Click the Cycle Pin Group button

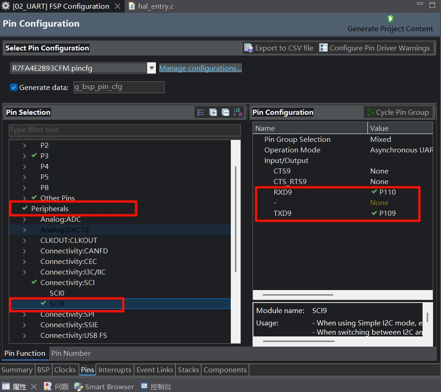(397, 112)
